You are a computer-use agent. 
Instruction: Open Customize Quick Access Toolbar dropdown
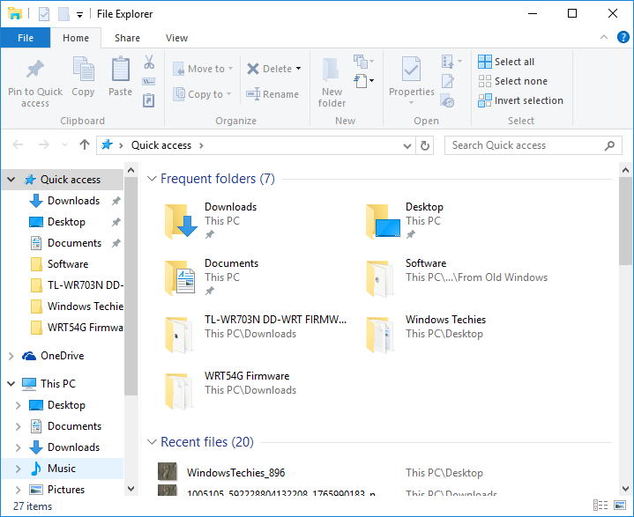79,15
